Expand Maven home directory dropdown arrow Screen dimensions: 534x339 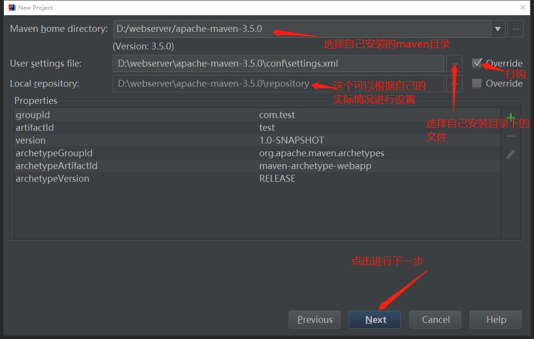(x=498, y=29)
